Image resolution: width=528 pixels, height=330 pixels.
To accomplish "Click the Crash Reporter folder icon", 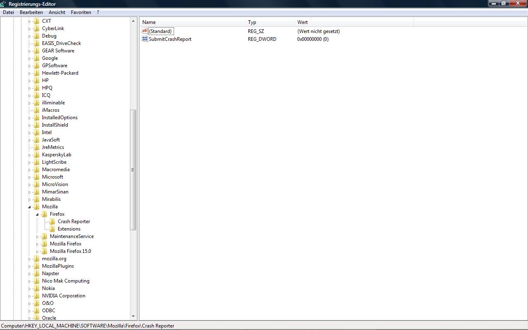I will point(52,222).
